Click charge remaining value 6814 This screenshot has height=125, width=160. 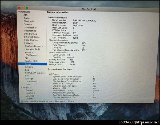point(84,43)
